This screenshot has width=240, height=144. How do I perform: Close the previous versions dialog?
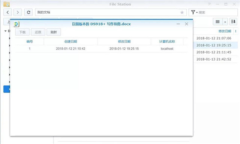click(x=186, y=24)
